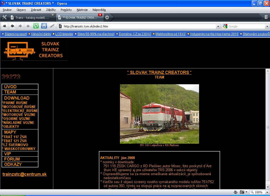Expand the address bar history dropdown

pyautogui.click(x=218, y=26)
